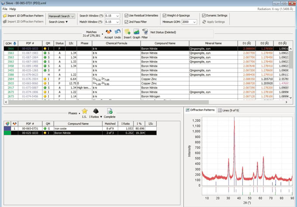Uncheck Weight d-Spacings option
Image resolution: width=297 pixels, height=207 pixels.
(x=165, y=16)
